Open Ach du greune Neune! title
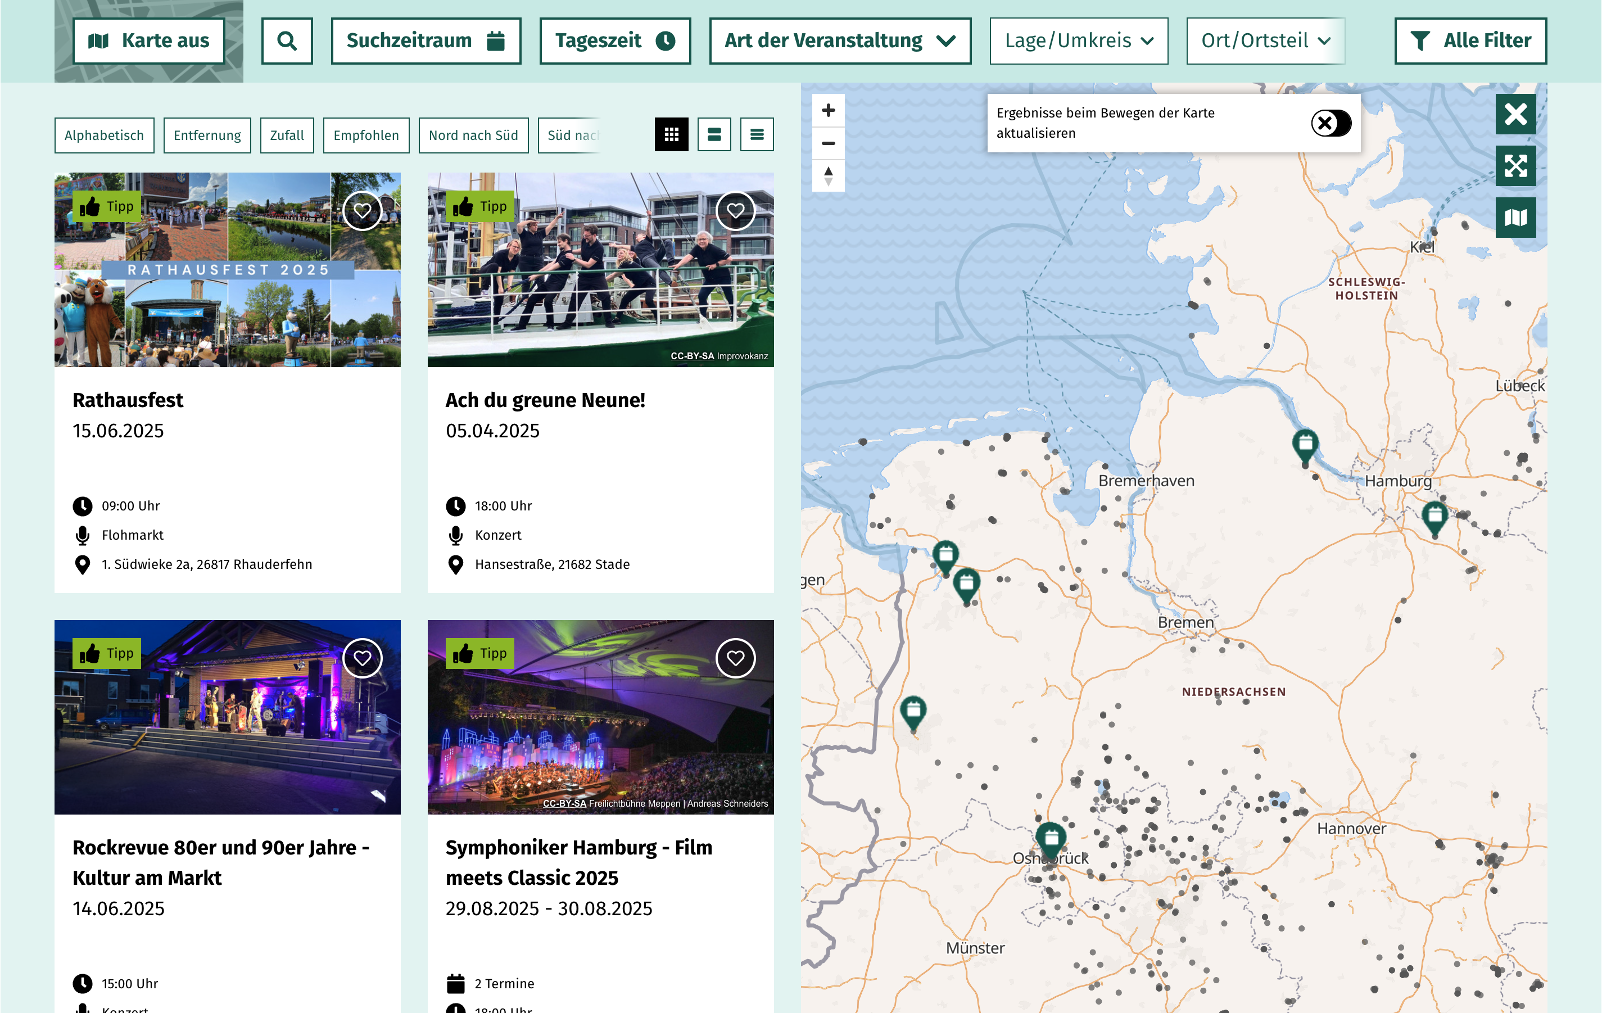 coord(545,400)
